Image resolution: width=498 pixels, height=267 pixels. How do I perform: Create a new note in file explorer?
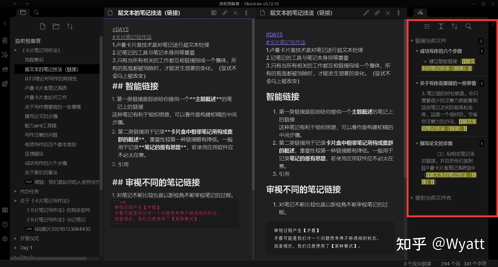(43, 26)
